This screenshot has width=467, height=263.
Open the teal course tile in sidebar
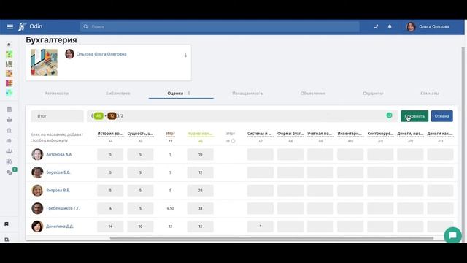(x=9, y=93)
